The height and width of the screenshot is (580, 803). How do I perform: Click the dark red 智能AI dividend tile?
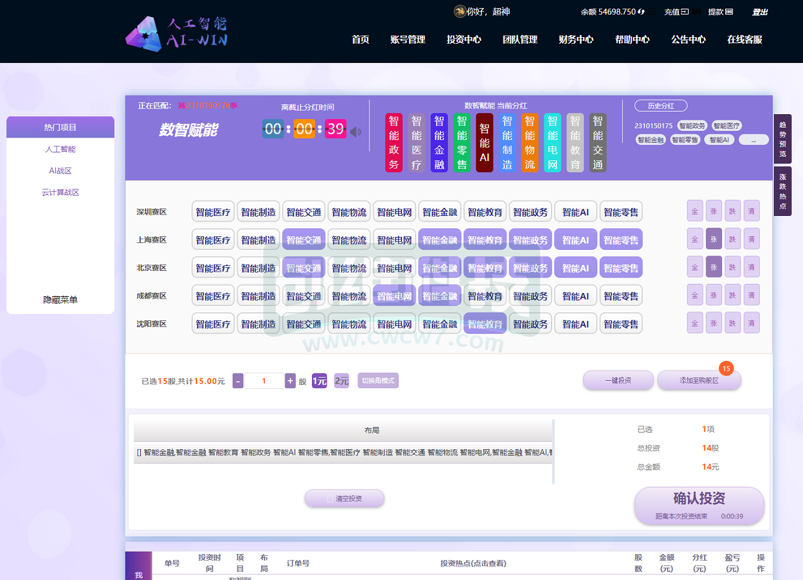[484, 143]
